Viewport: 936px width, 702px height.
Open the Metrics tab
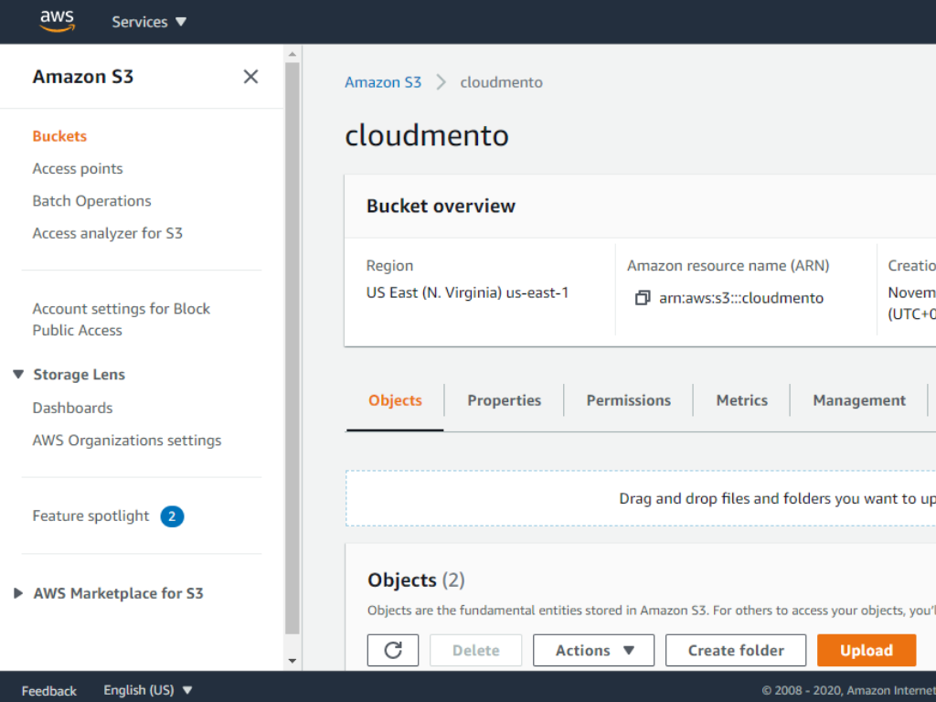point(741,400)
